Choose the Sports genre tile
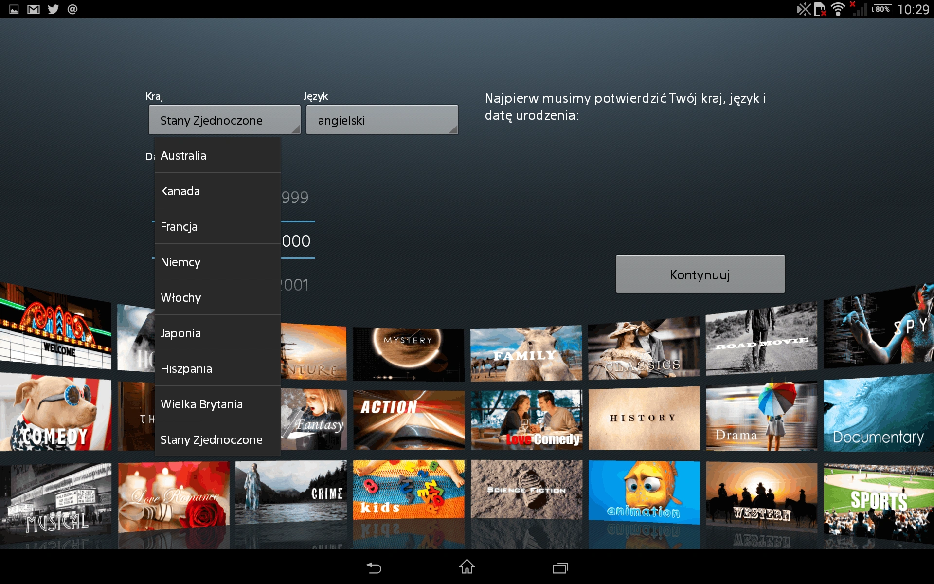 point(879,501)
